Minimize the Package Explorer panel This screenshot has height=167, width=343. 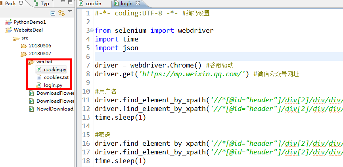[63, 2]
